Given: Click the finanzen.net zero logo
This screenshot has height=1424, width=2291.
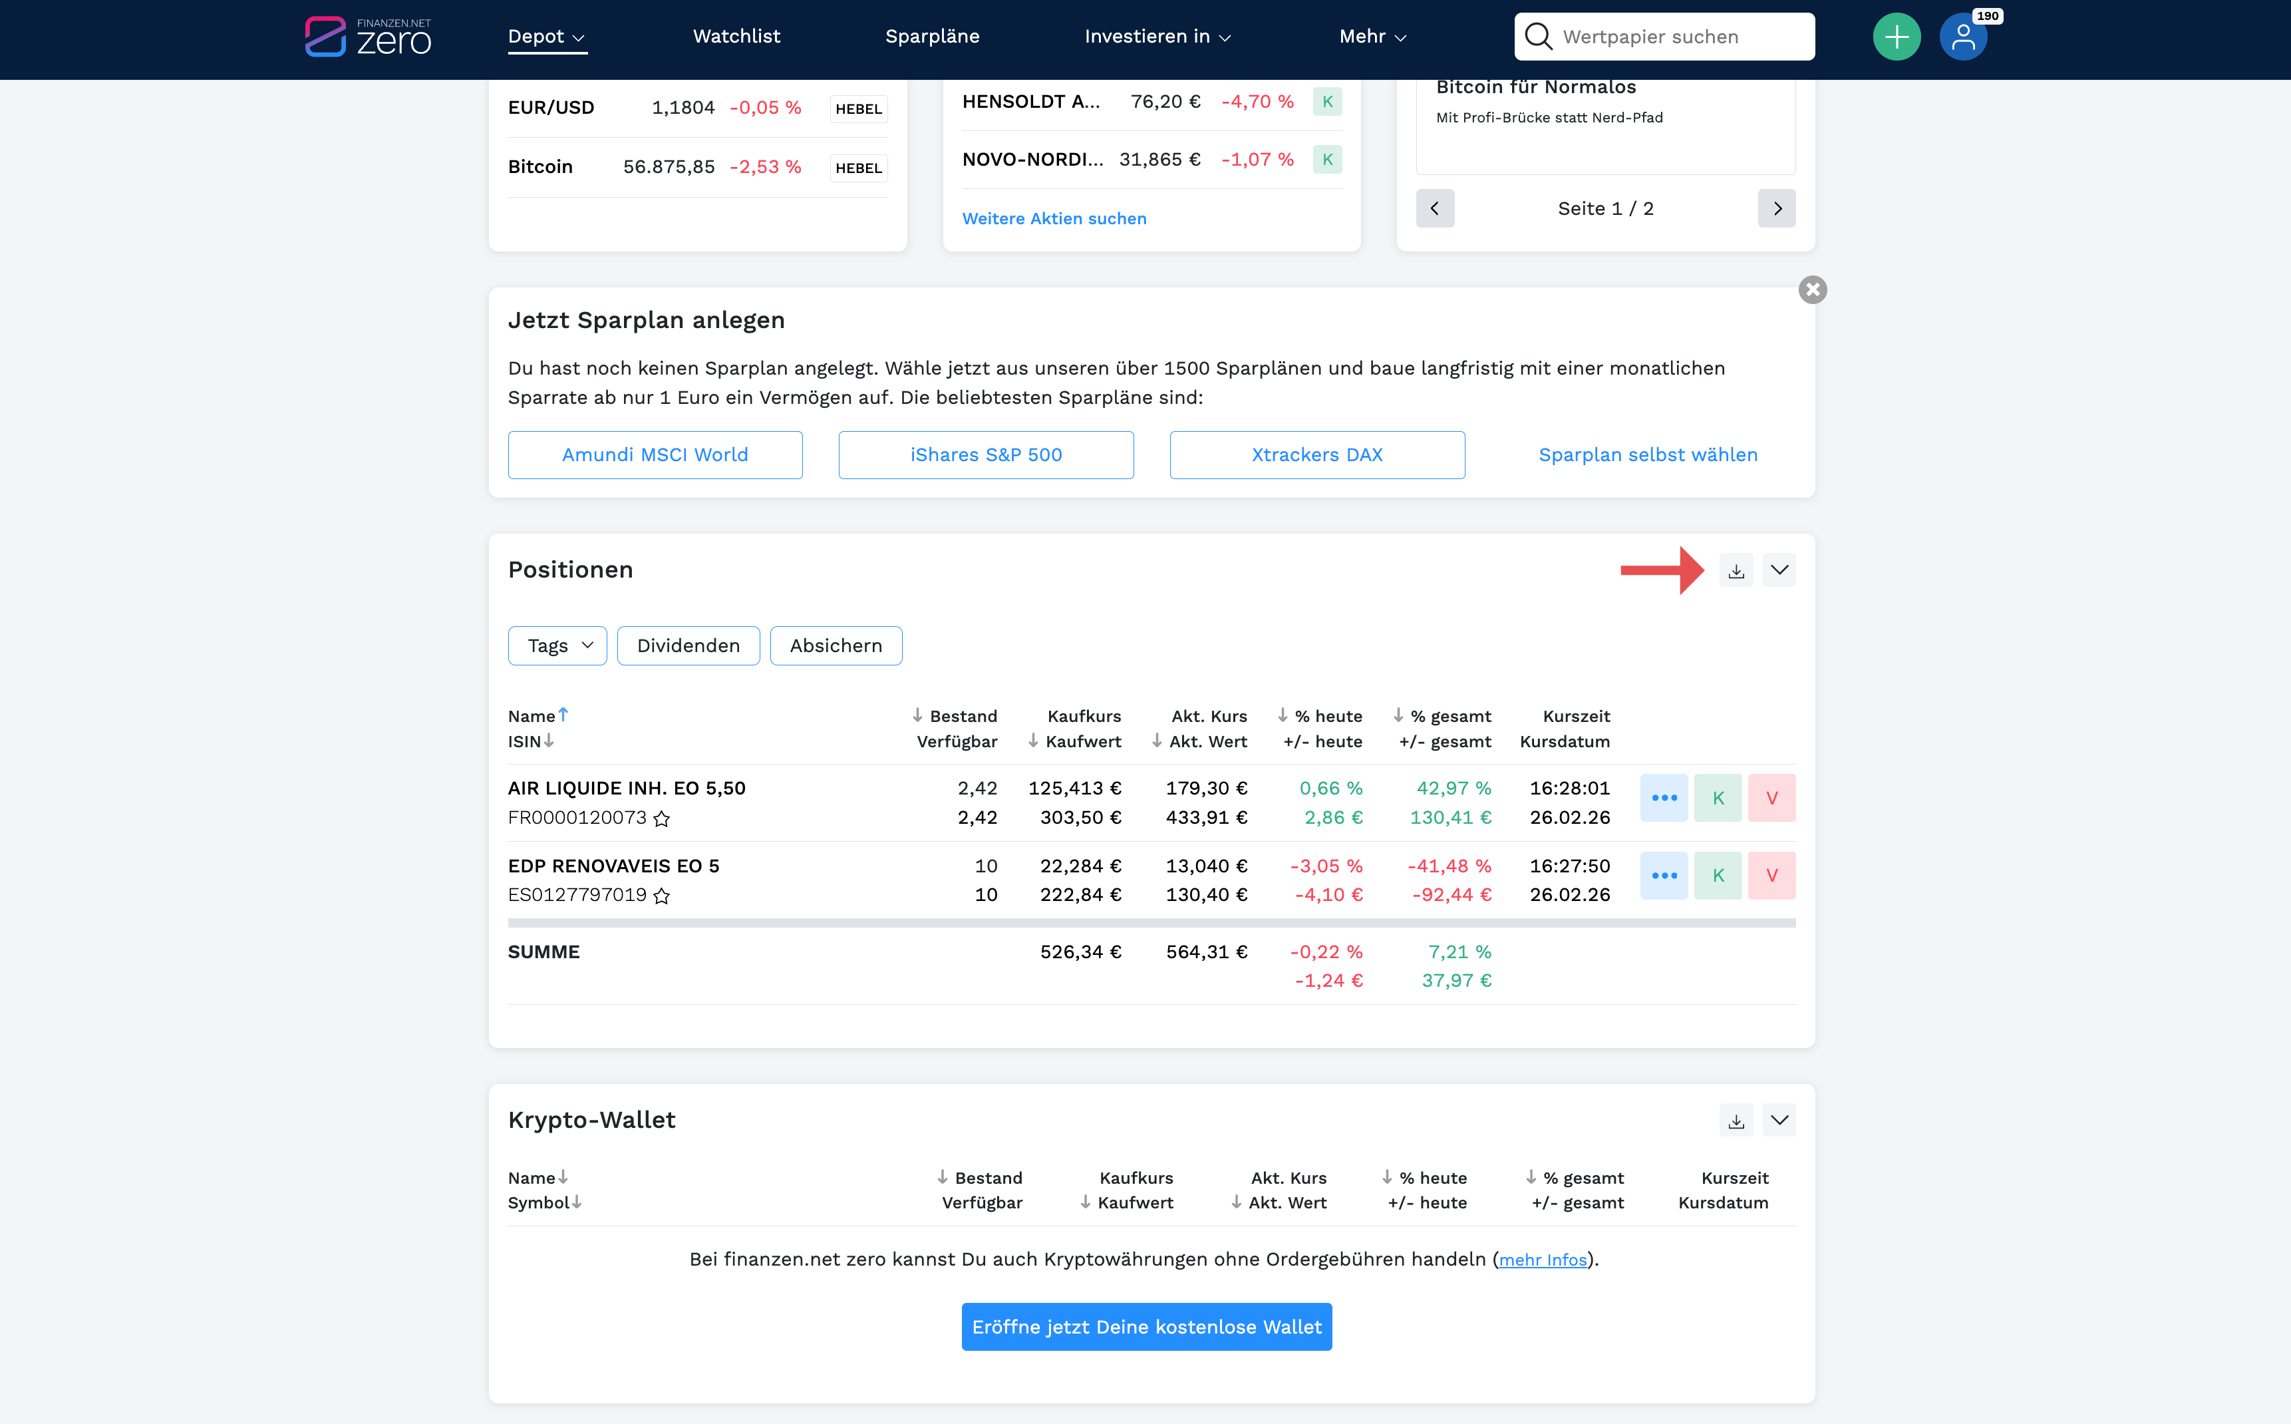Looking at the screenshot, I should tap(368, 37).
